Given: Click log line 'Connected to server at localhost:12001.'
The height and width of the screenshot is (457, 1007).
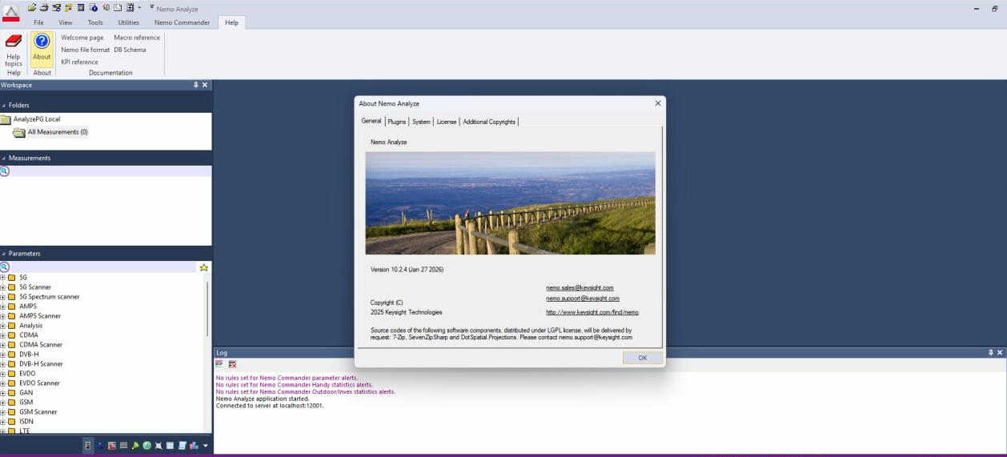Looking at the screenshot, I should pos(270,406).
